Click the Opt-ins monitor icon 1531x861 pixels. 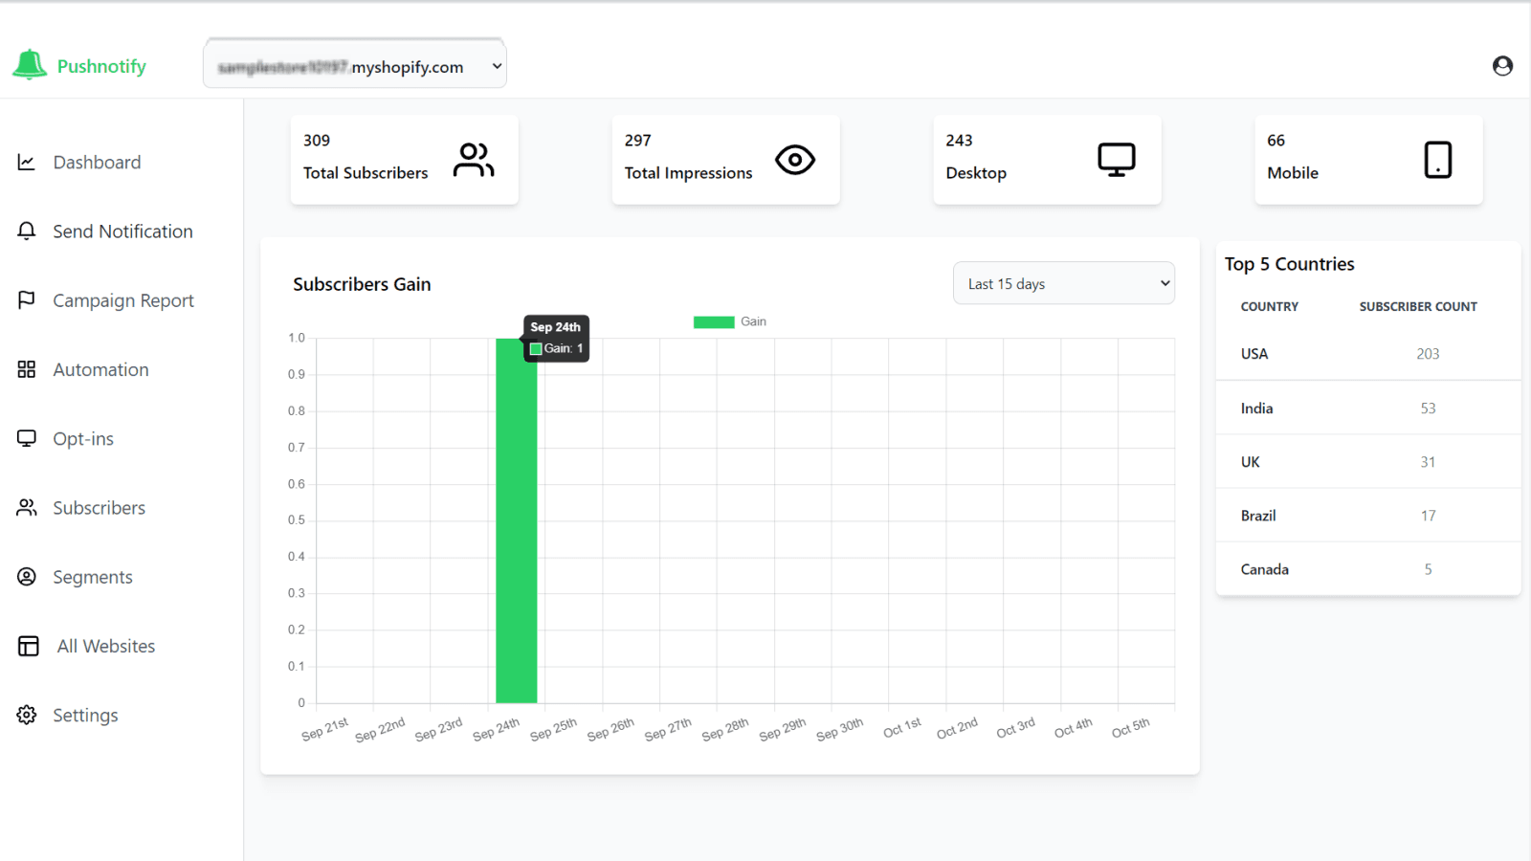pos(27,438)
